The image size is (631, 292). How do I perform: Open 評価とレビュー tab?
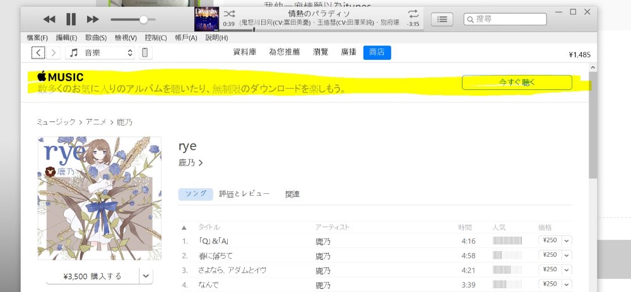244,194
